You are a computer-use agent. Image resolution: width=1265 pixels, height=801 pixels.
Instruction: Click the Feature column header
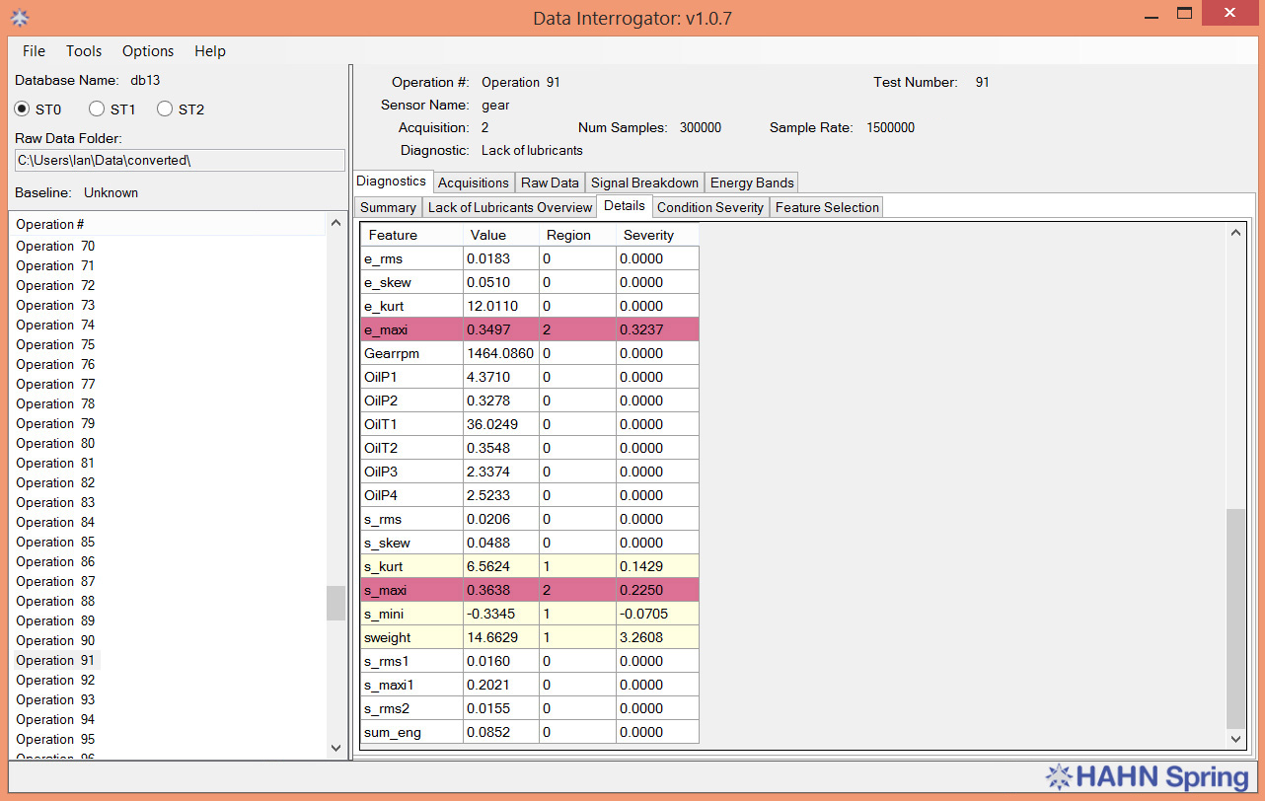[411, 235]
